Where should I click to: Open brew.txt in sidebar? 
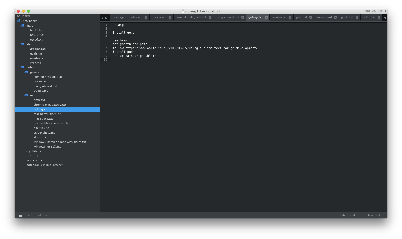(39, 100)
